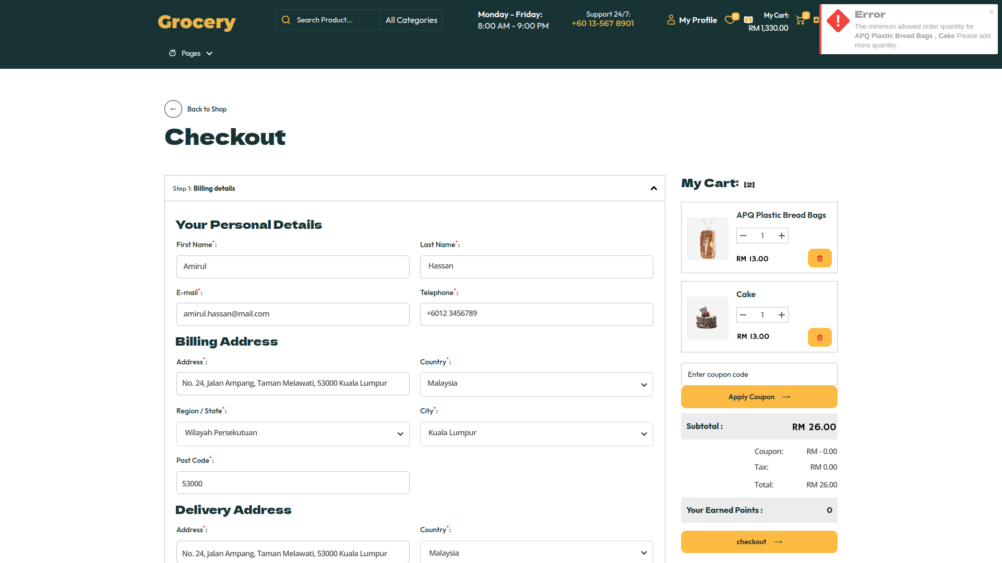Click the Apply Coupon button
Viewport: 1002px width, 563px height.
pyautogui.click(x=759, y=397)
